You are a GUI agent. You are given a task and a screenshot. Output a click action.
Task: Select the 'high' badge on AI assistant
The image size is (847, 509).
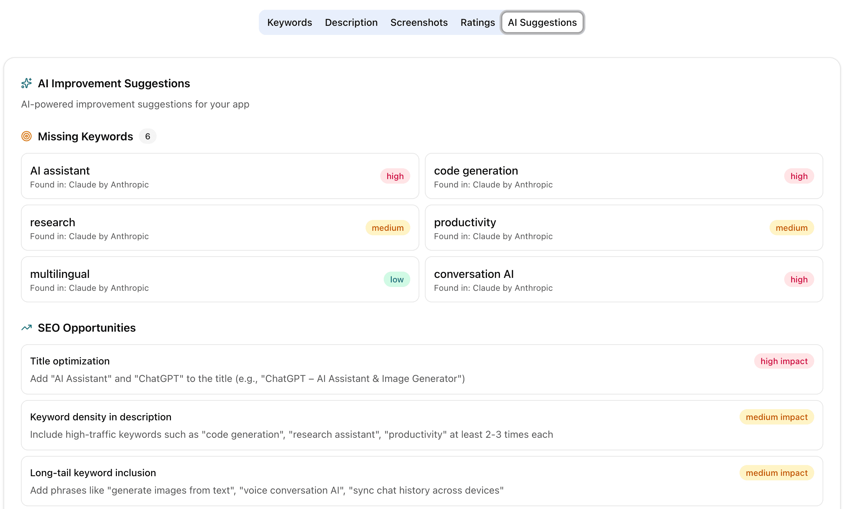(395, 176)
